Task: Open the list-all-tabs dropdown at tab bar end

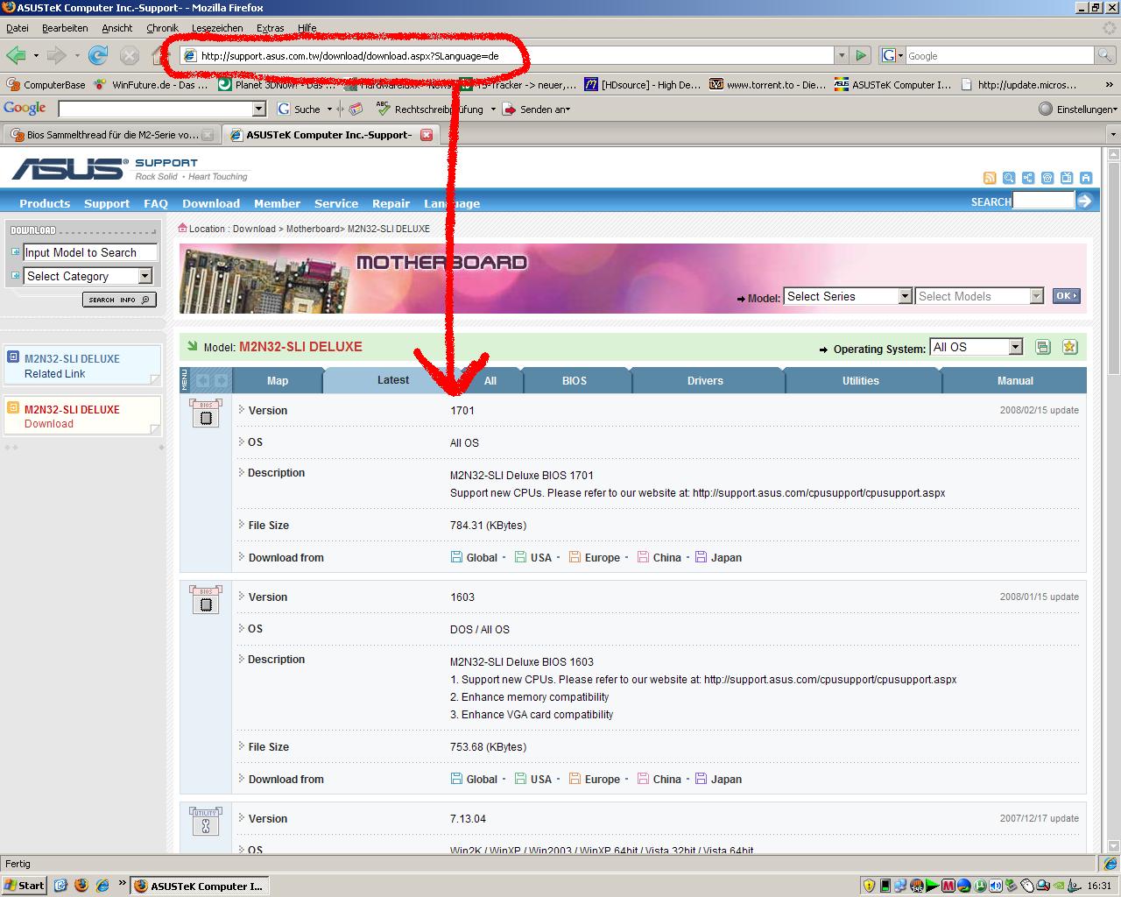Action: pyautogui.click(x=1113, y=135)
